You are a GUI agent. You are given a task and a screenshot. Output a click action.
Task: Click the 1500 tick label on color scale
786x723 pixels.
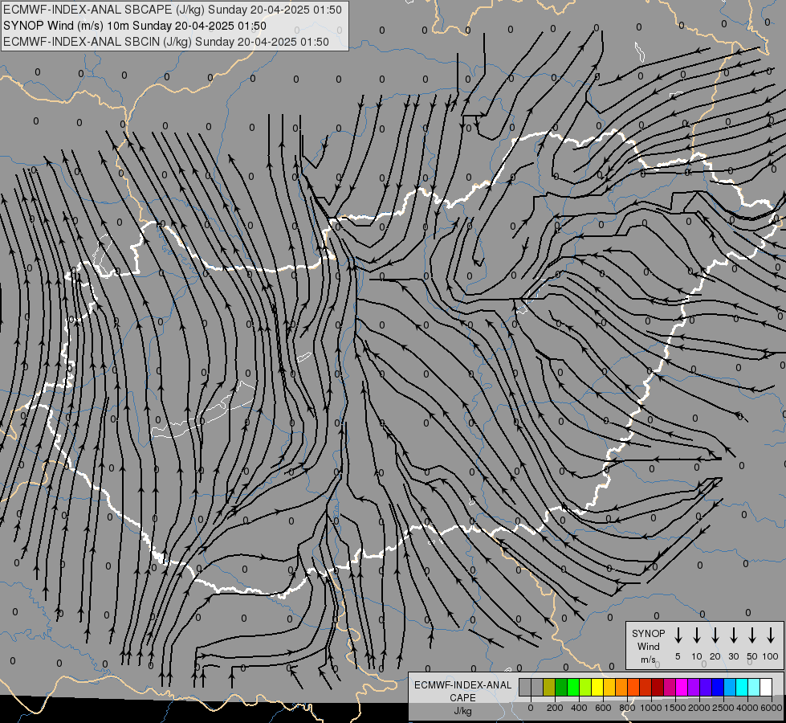tap(674, 708)
